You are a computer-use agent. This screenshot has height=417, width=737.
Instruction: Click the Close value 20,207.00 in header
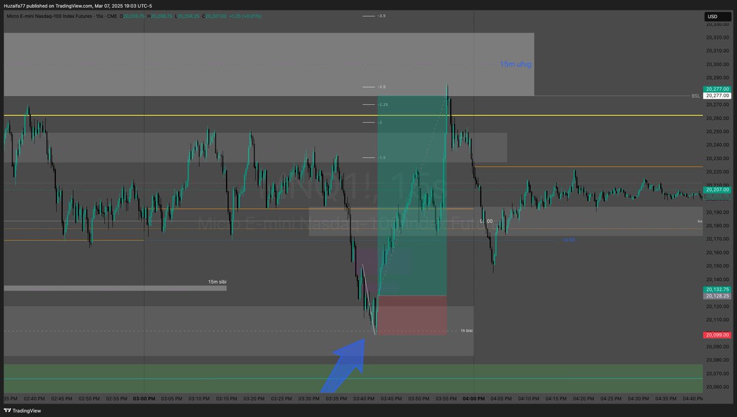click(216, 16)
